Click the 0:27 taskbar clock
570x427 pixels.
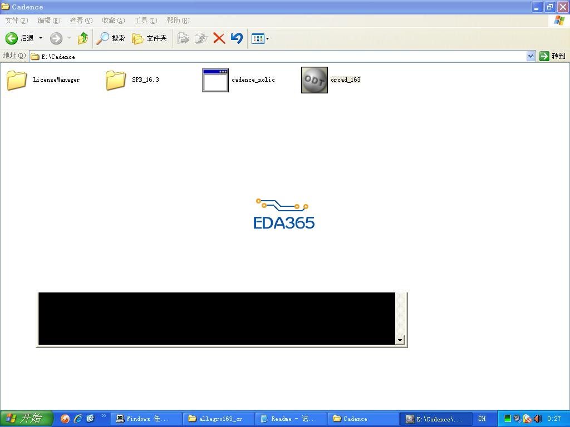pos(554,419)
